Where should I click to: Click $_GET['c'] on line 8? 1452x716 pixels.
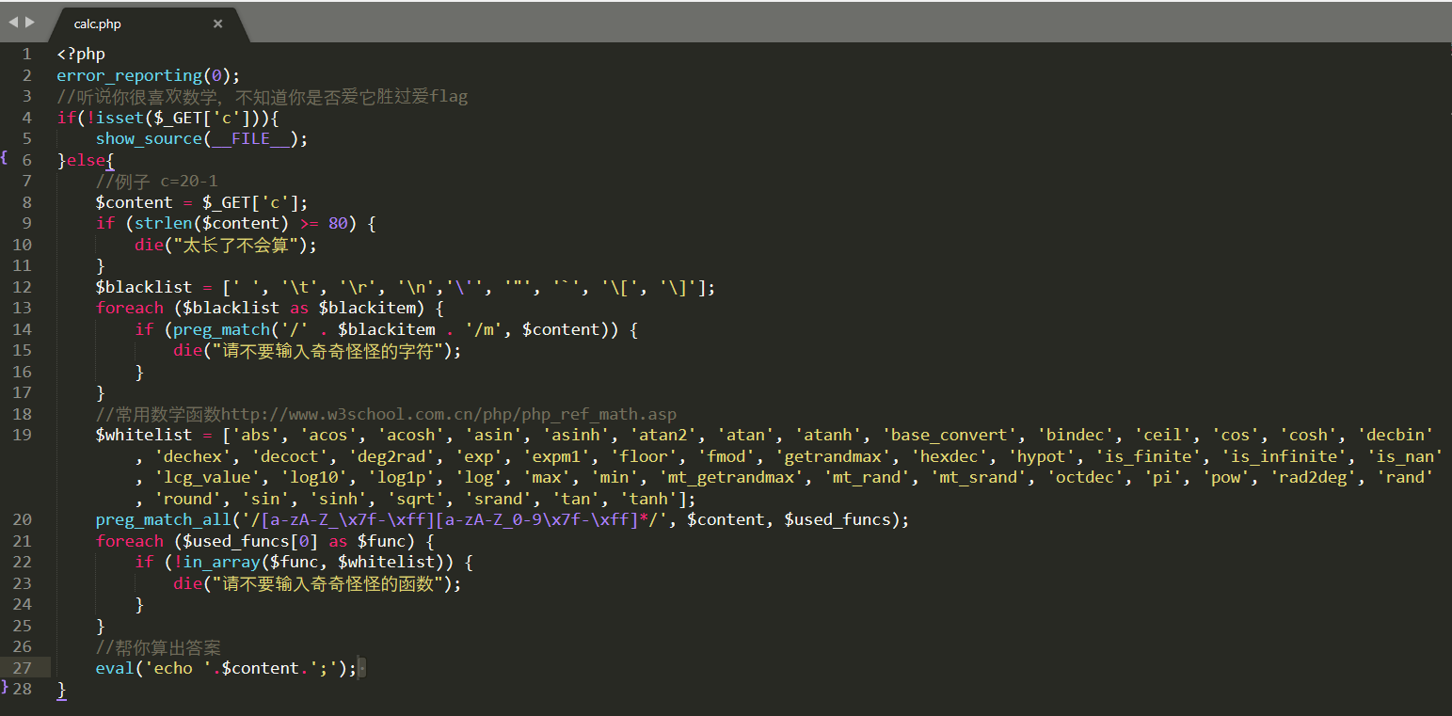tap(249, 201)
